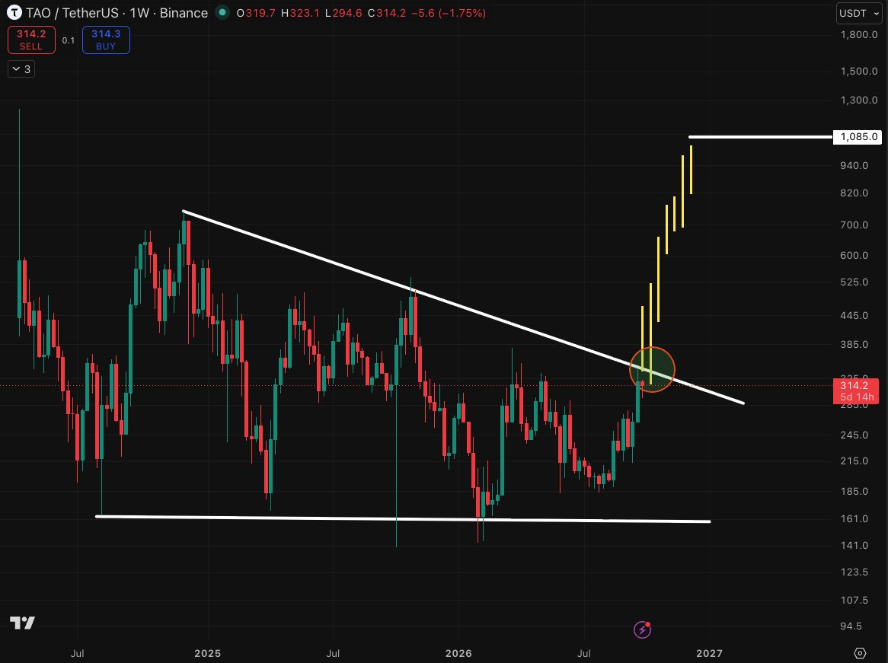
Task: Click the 2025 label on time axis
Action: pyautogui.click(x=207, y=653)
